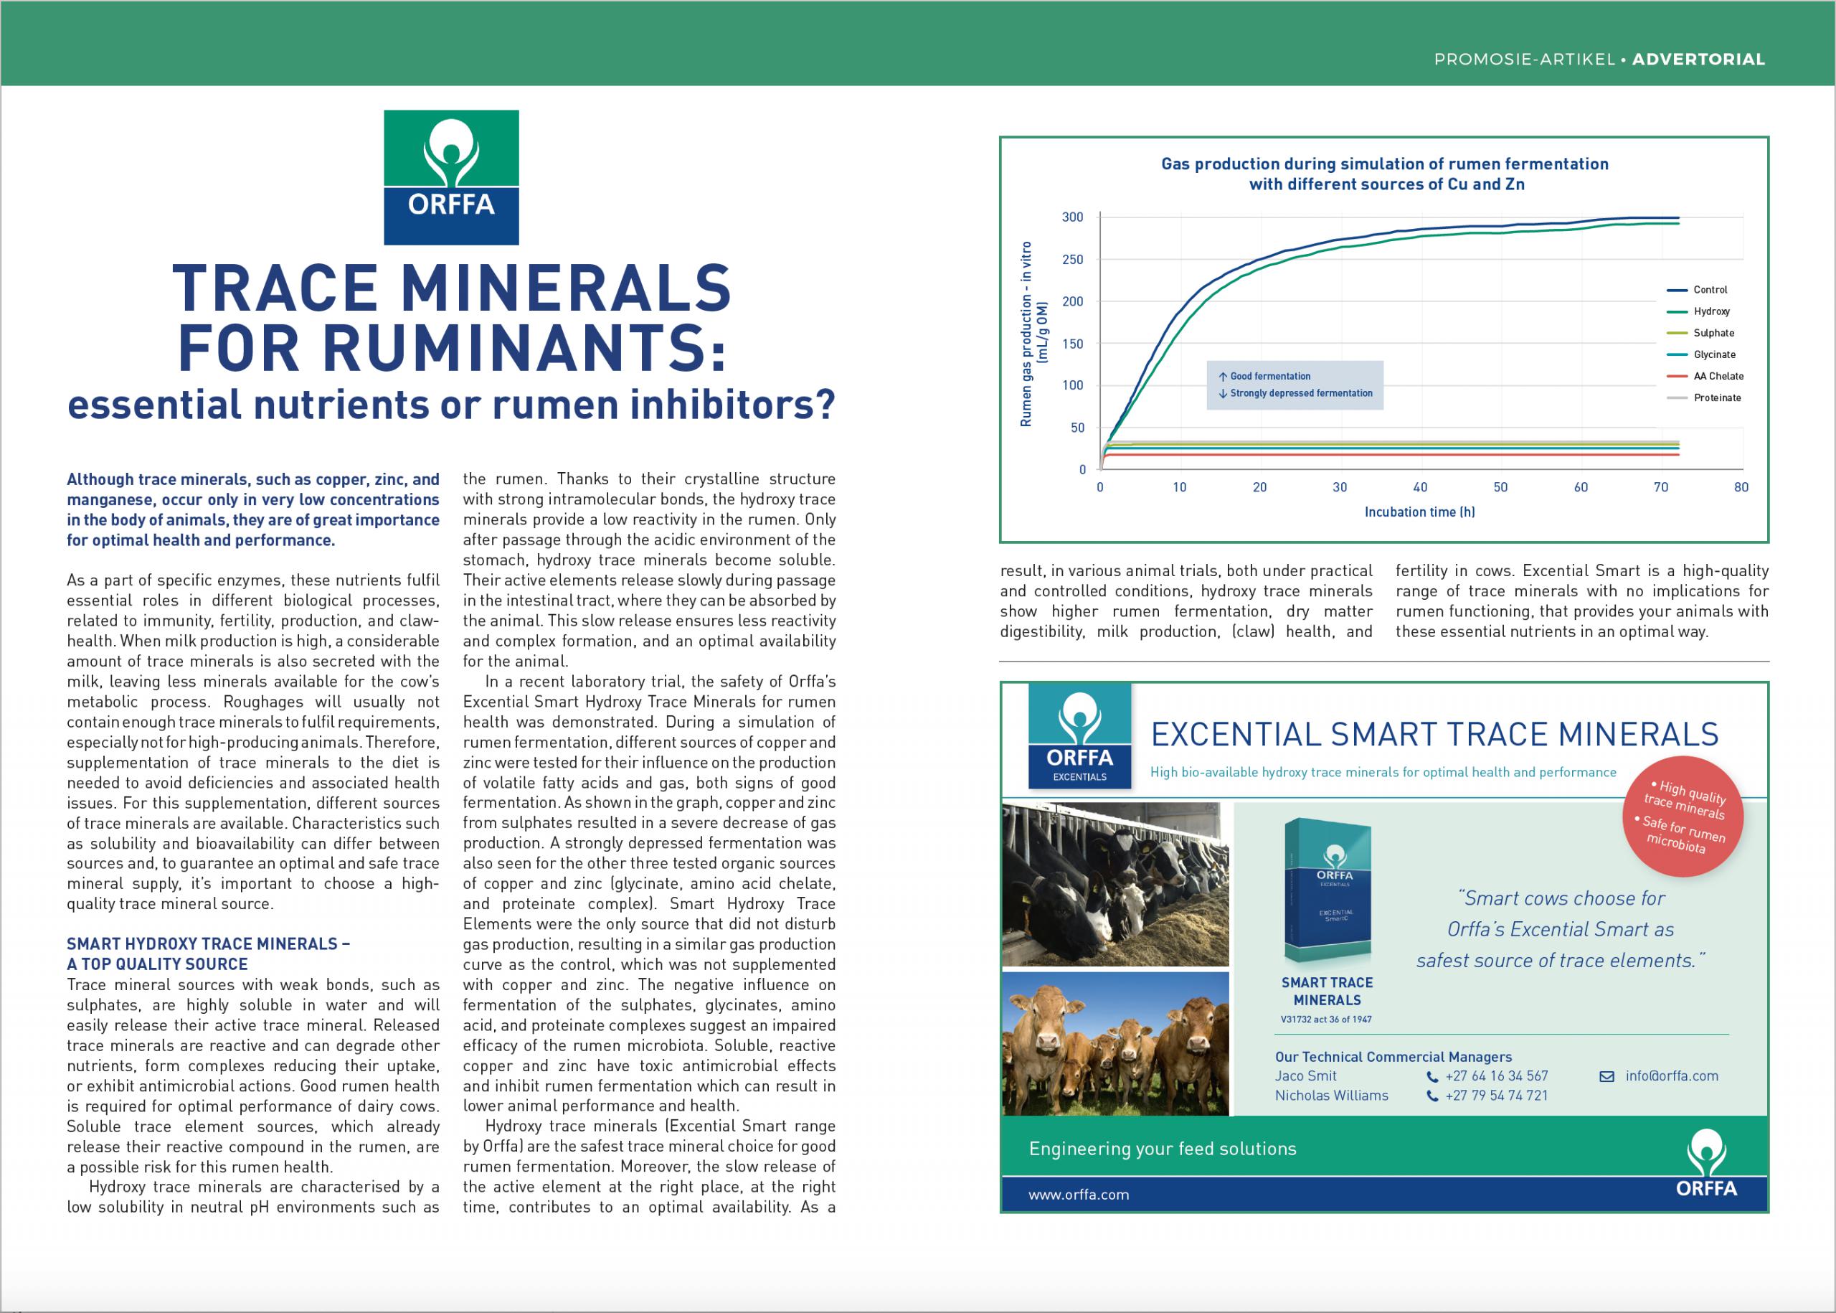This screenshot has height=1313, width=1836.
Task: Click the brown cattle in field photo
Action: click(x=1115, y=1044)
